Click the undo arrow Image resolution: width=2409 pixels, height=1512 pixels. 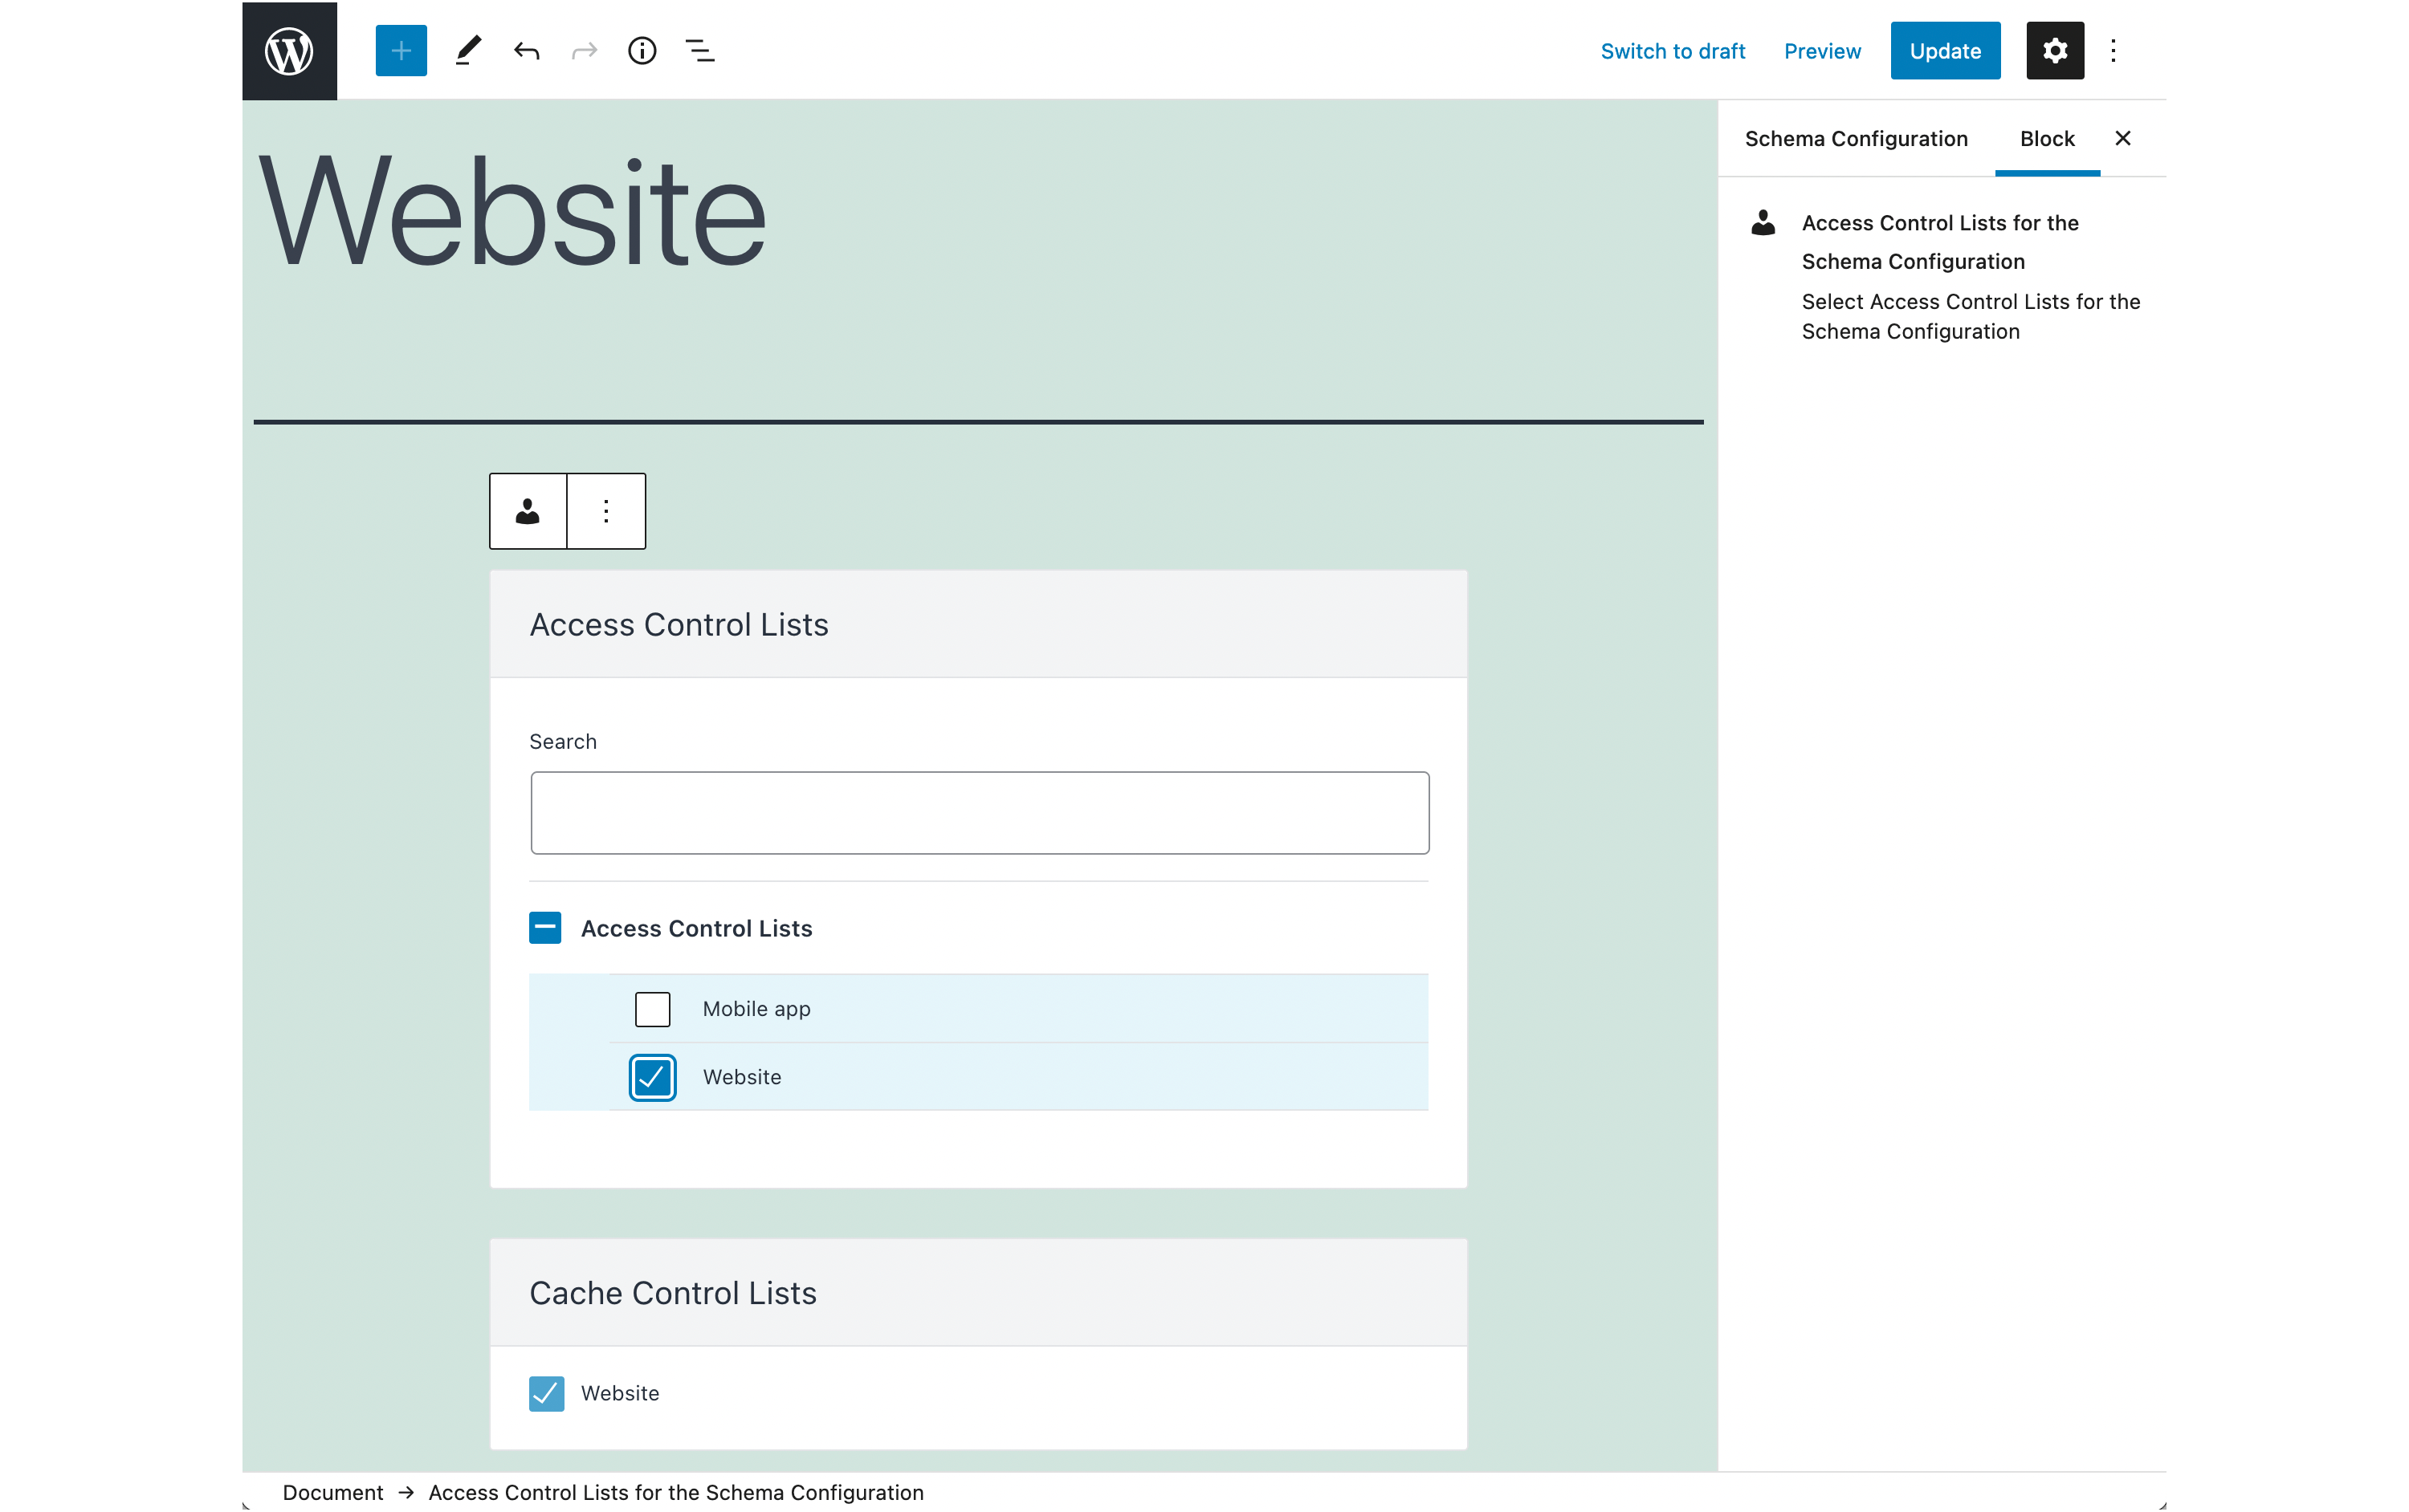526,51
